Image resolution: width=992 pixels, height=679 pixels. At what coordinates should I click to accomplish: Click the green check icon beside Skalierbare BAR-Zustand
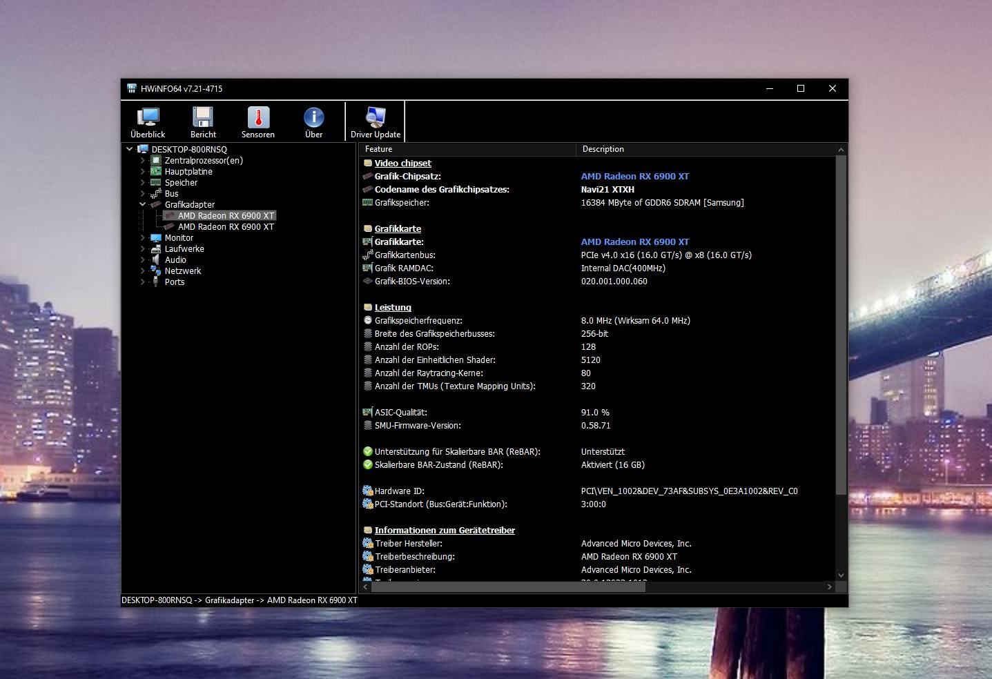[367, 464]
